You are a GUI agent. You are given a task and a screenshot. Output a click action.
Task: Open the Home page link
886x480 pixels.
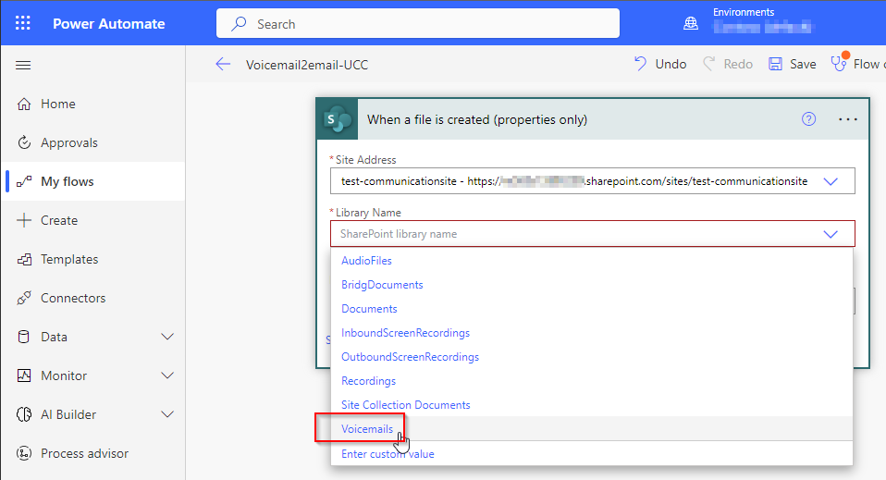(57, 104)
